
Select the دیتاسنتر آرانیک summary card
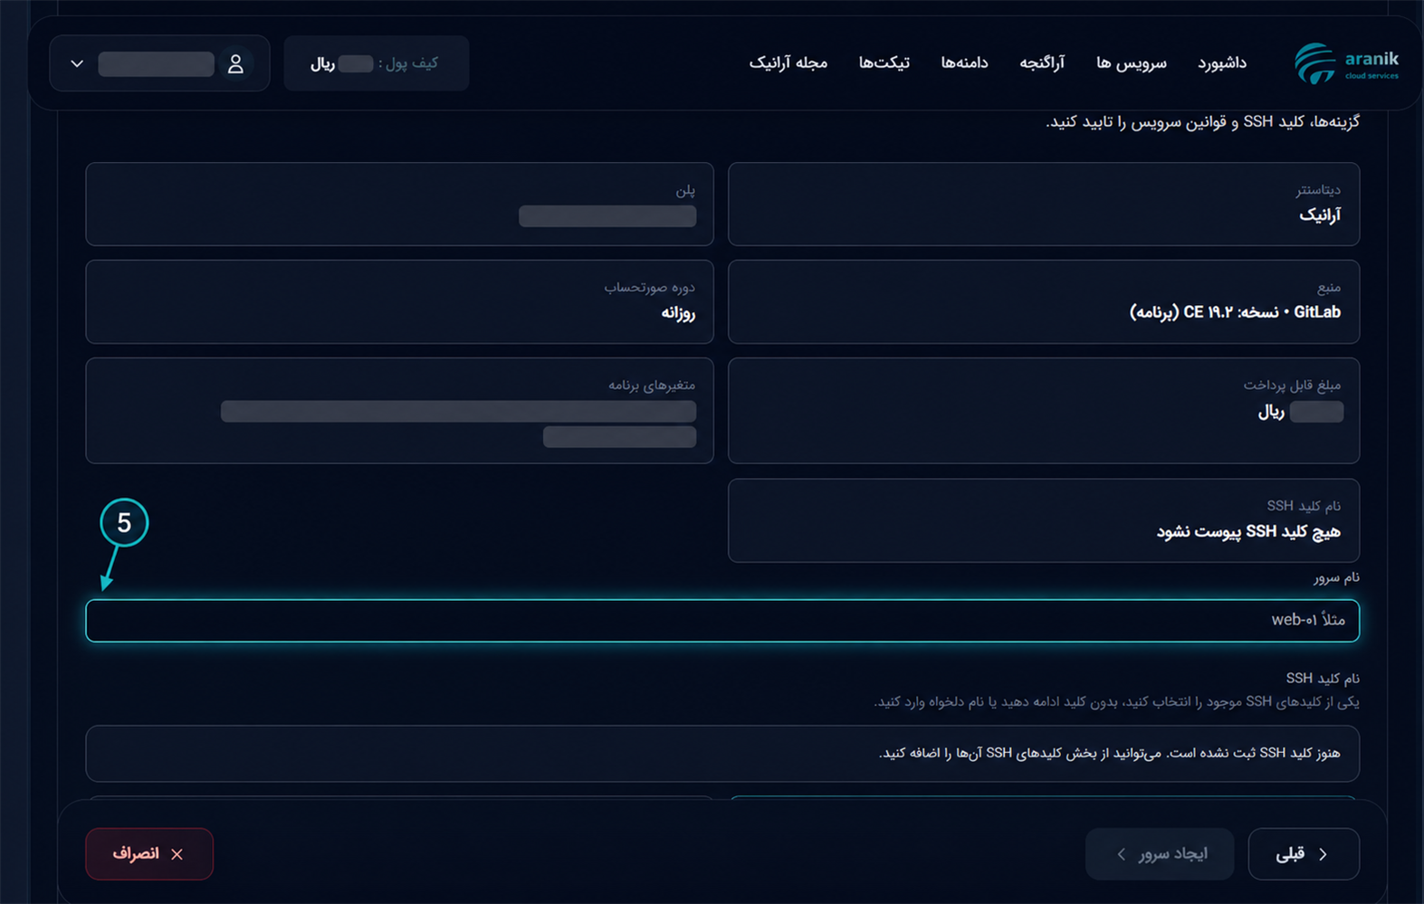click(1044, 205)
